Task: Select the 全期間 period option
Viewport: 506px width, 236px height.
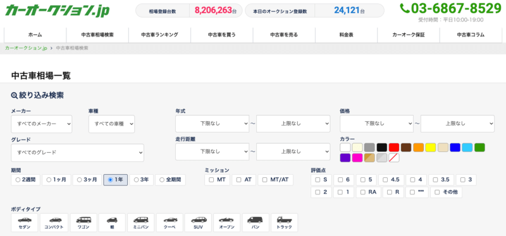Action: pyautogui.click(x=170, y=180)
